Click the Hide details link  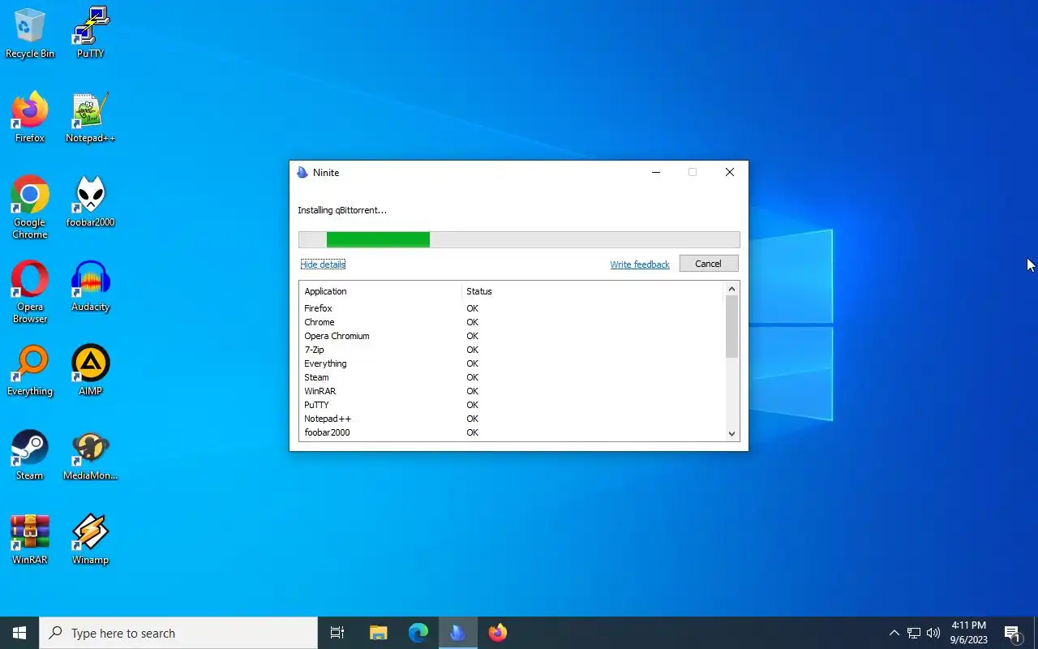point(323,264)
